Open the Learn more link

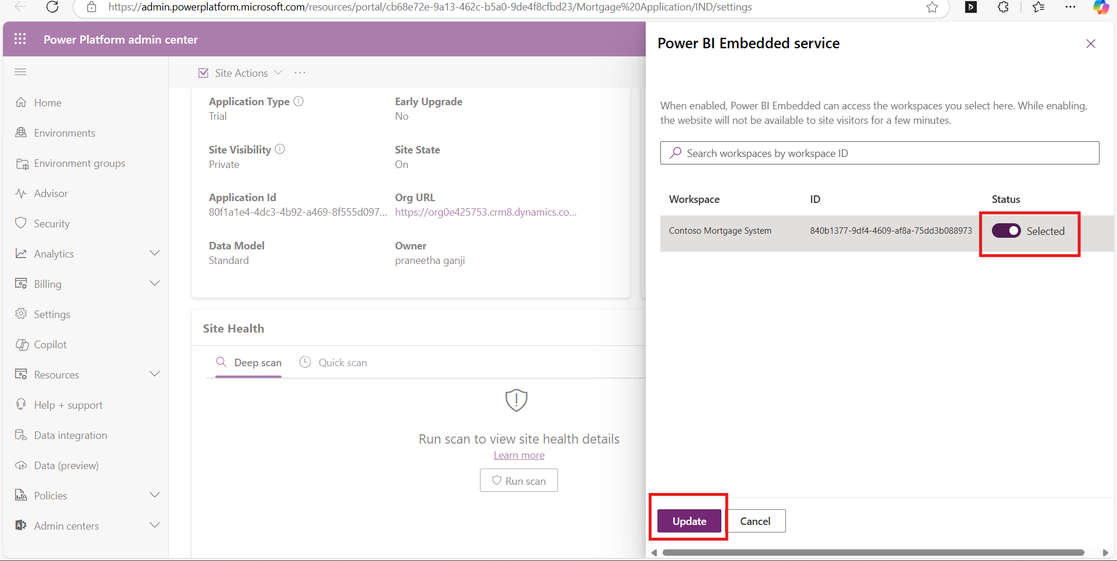click(x=519, y=455)
